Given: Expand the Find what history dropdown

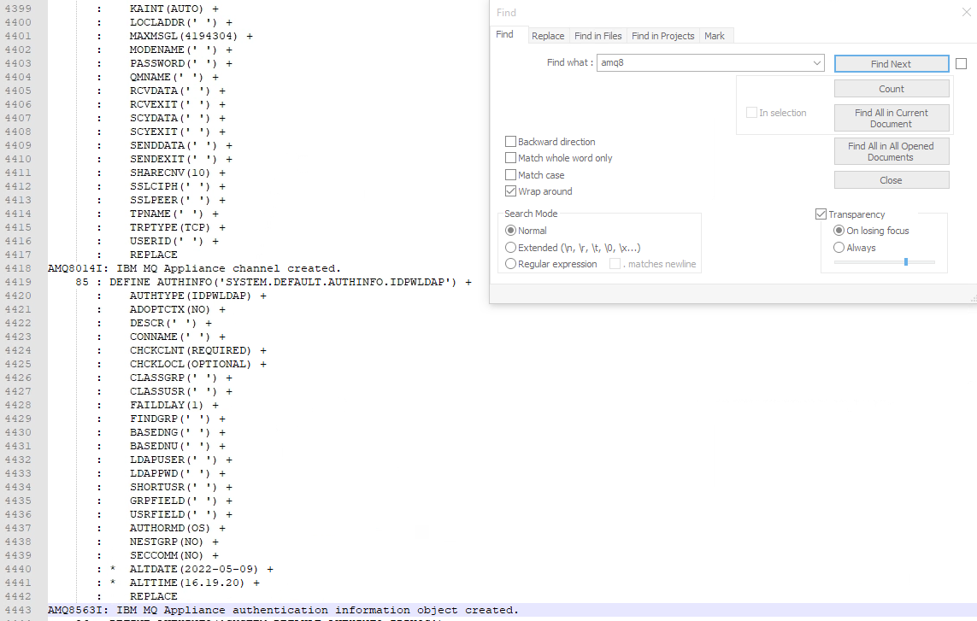Looking at the screenshot, I should click(x=816, y=63).
